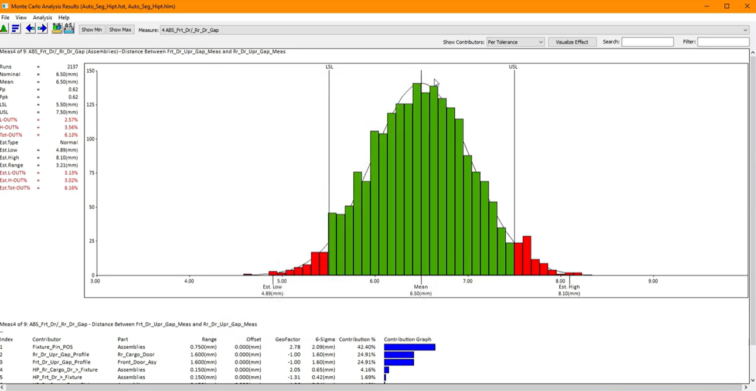Viewport: 756px width, 391px height.
Task: Click inside the Search field
Action: coord(648,42)
